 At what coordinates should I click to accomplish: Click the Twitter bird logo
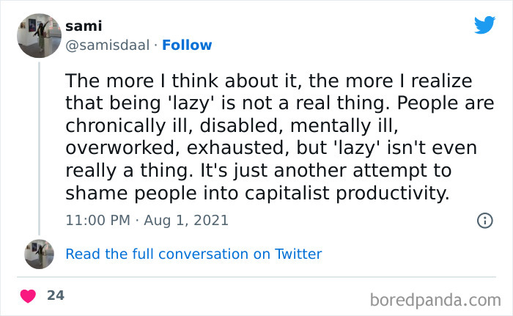click(x=484, y=25)
